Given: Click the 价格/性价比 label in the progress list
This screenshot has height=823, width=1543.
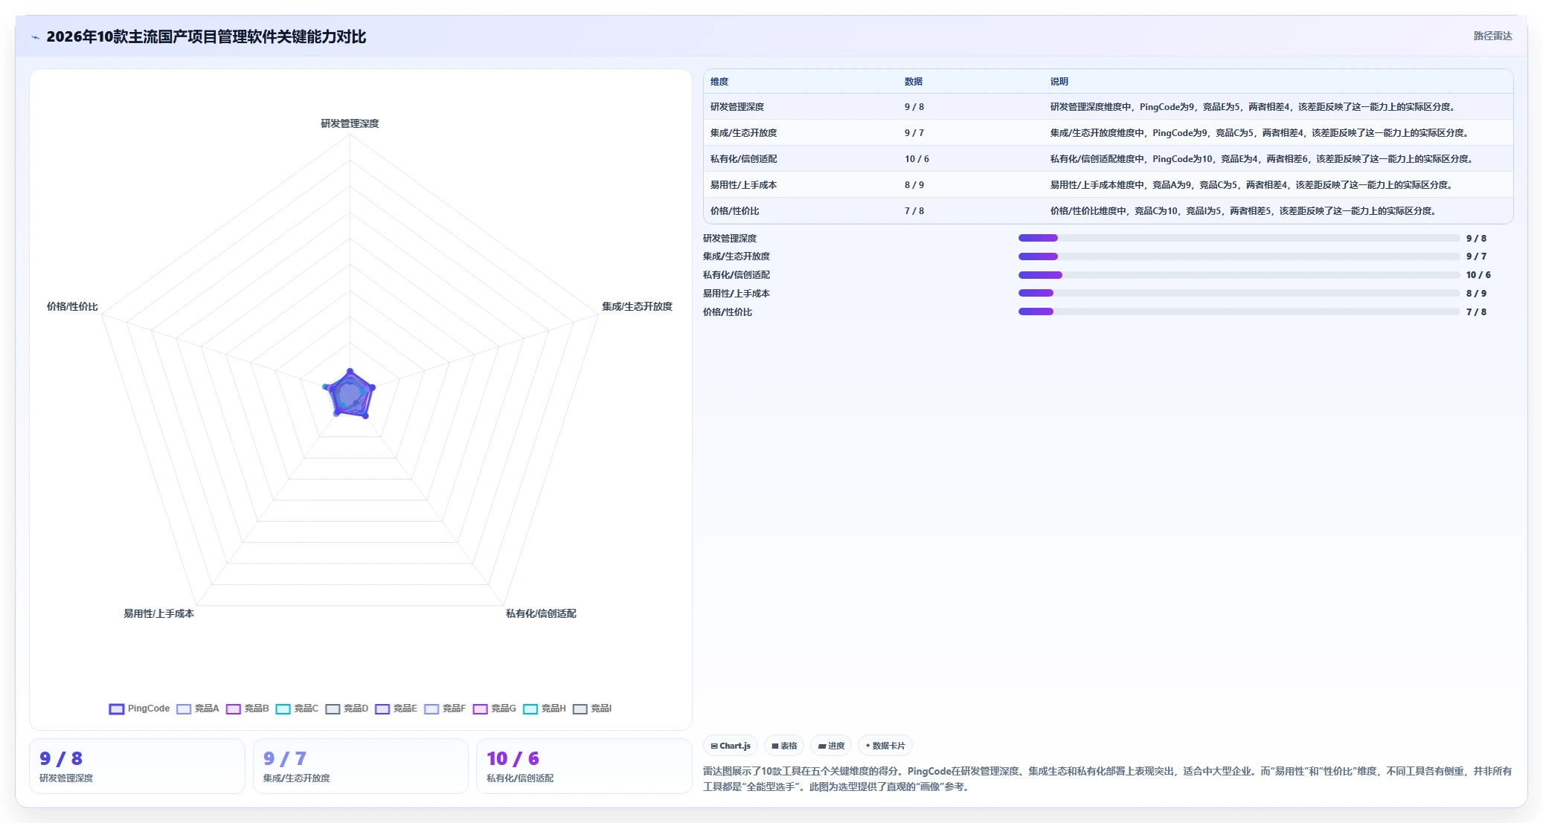Looking at the screenshot, I should 728,312.
